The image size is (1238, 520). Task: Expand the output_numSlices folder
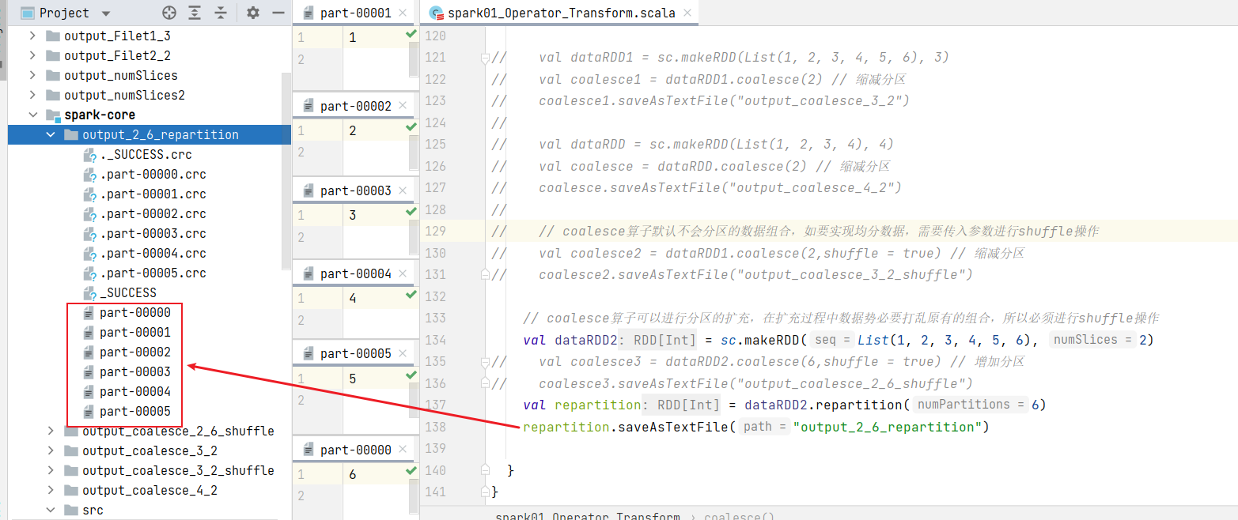tap(32, 75)
